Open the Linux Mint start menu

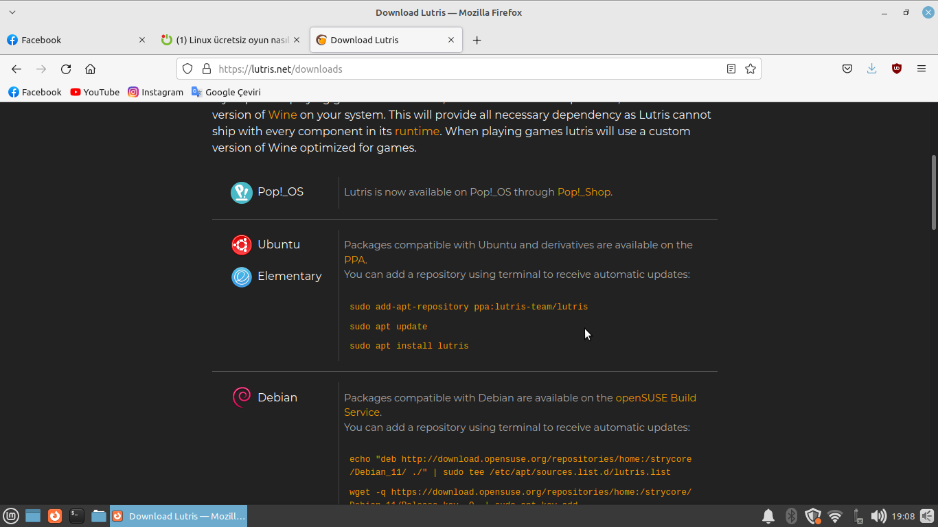[x=11, y=516]
